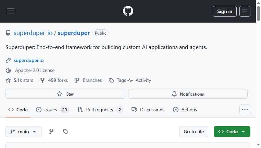Click the scrollbar up arrow
The height and width of the screenshot is (148, 261).
(258, 3)
